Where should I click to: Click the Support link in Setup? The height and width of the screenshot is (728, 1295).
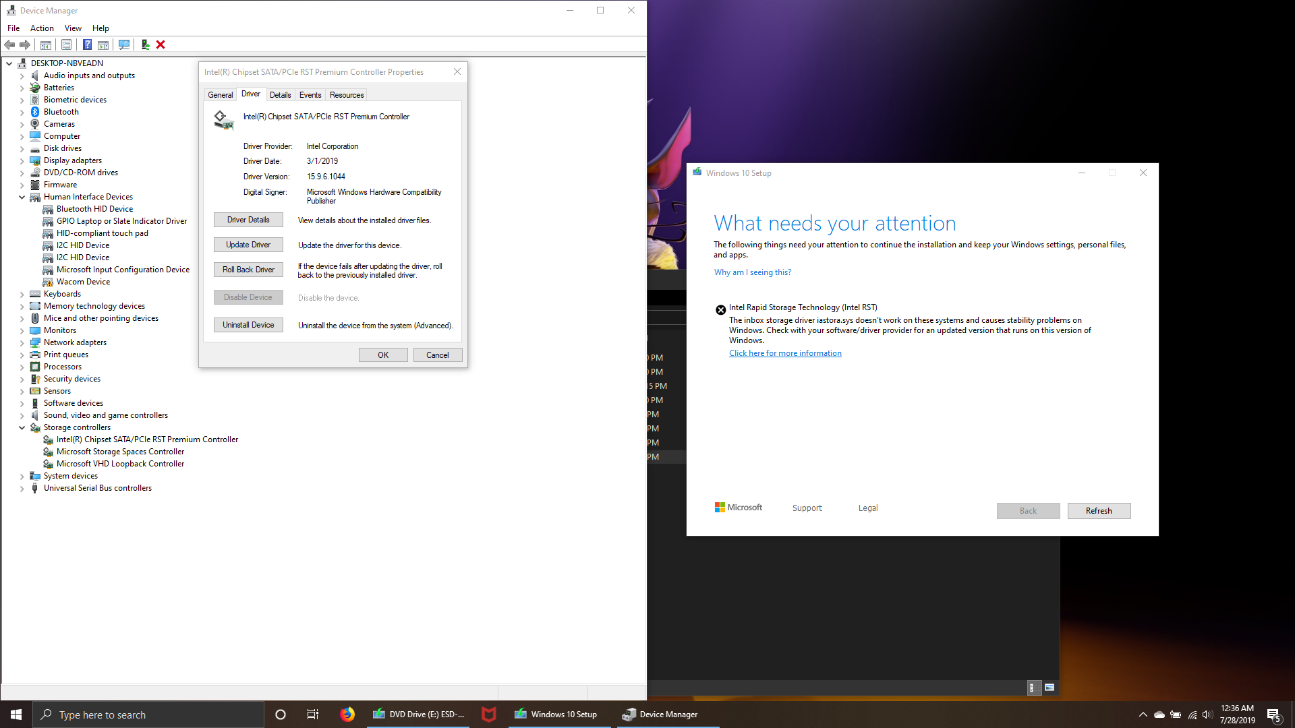click(x=807, y=508)
